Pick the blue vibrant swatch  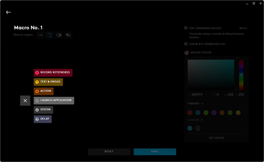[198, 113]
